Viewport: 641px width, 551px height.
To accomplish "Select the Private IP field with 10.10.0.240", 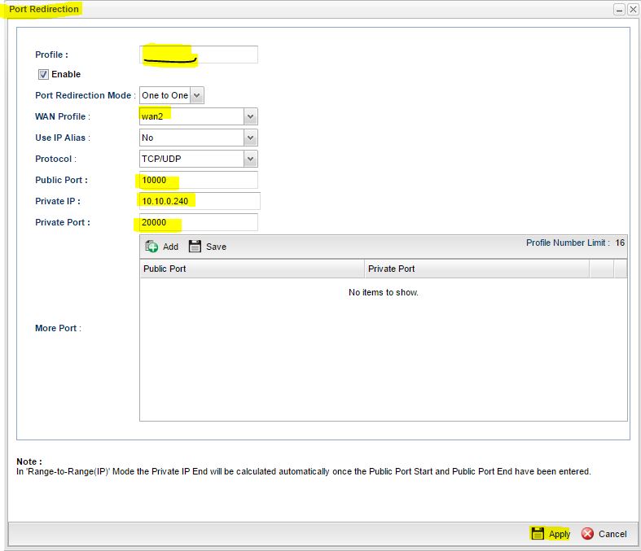I will point(200,201).
